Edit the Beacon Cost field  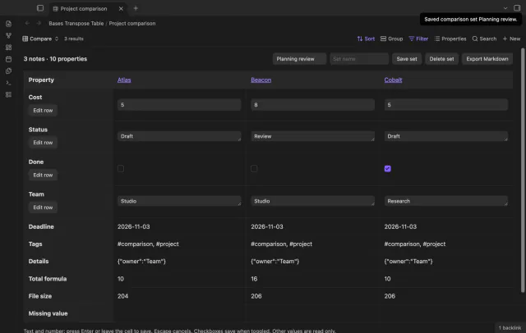312,105
